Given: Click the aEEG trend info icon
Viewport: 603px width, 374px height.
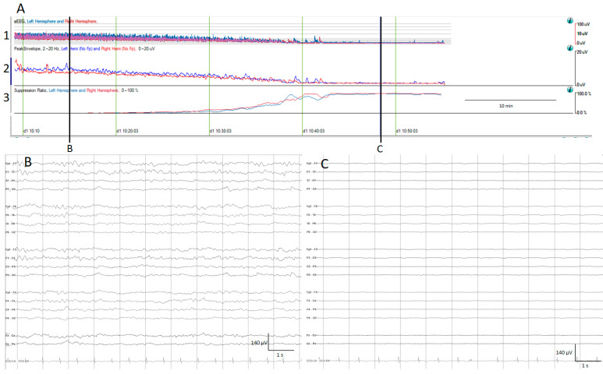Looking at the screenshot, I should (572, 21).
